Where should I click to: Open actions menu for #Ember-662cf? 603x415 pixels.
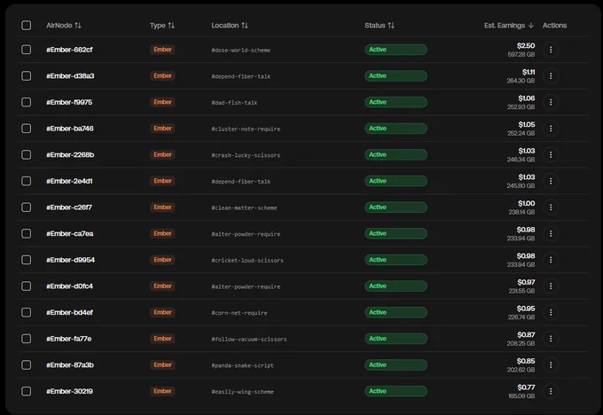(x=551, y=50)
